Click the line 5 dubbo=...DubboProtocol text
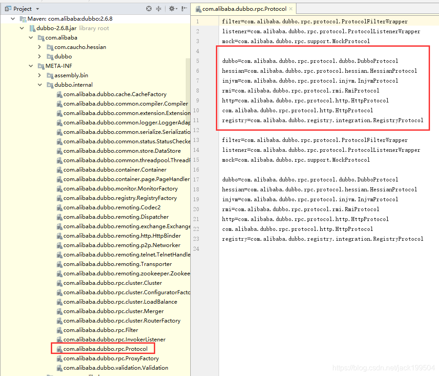The height and width of the screenshot is (376, 439). (310, 61)
